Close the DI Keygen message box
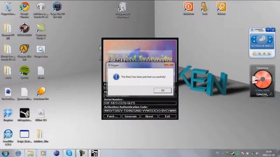The height and width of the screenshot is (157, 280). click(169, 65)
